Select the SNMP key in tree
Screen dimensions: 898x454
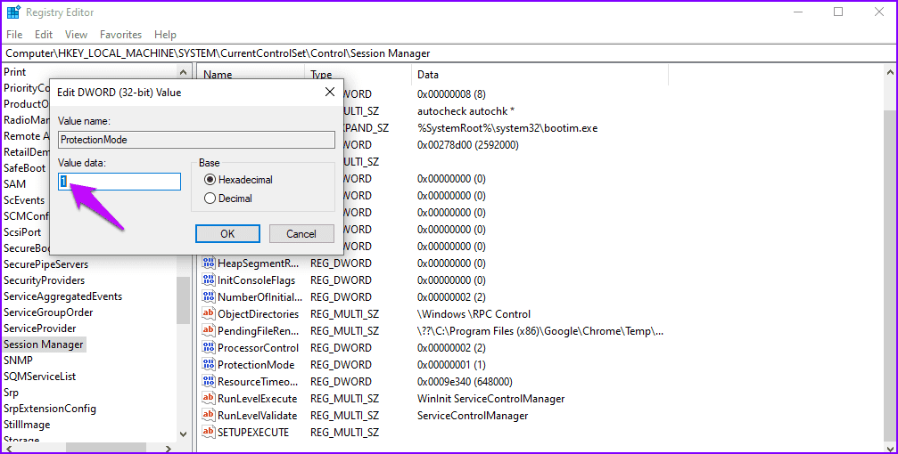[x=19, y=361]
